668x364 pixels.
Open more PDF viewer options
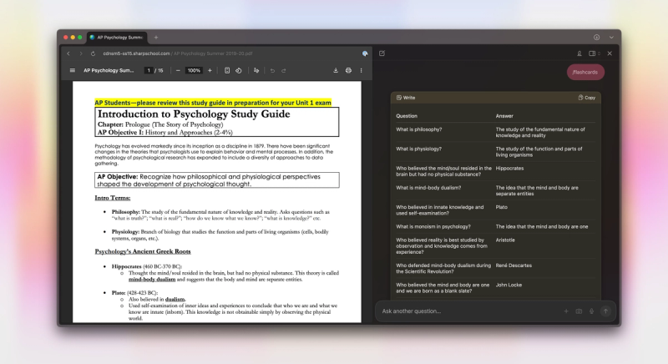362,71
